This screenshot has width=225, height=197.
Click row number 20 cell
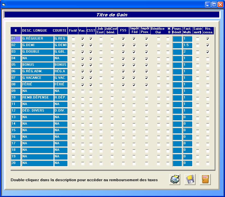coord(16,163)
